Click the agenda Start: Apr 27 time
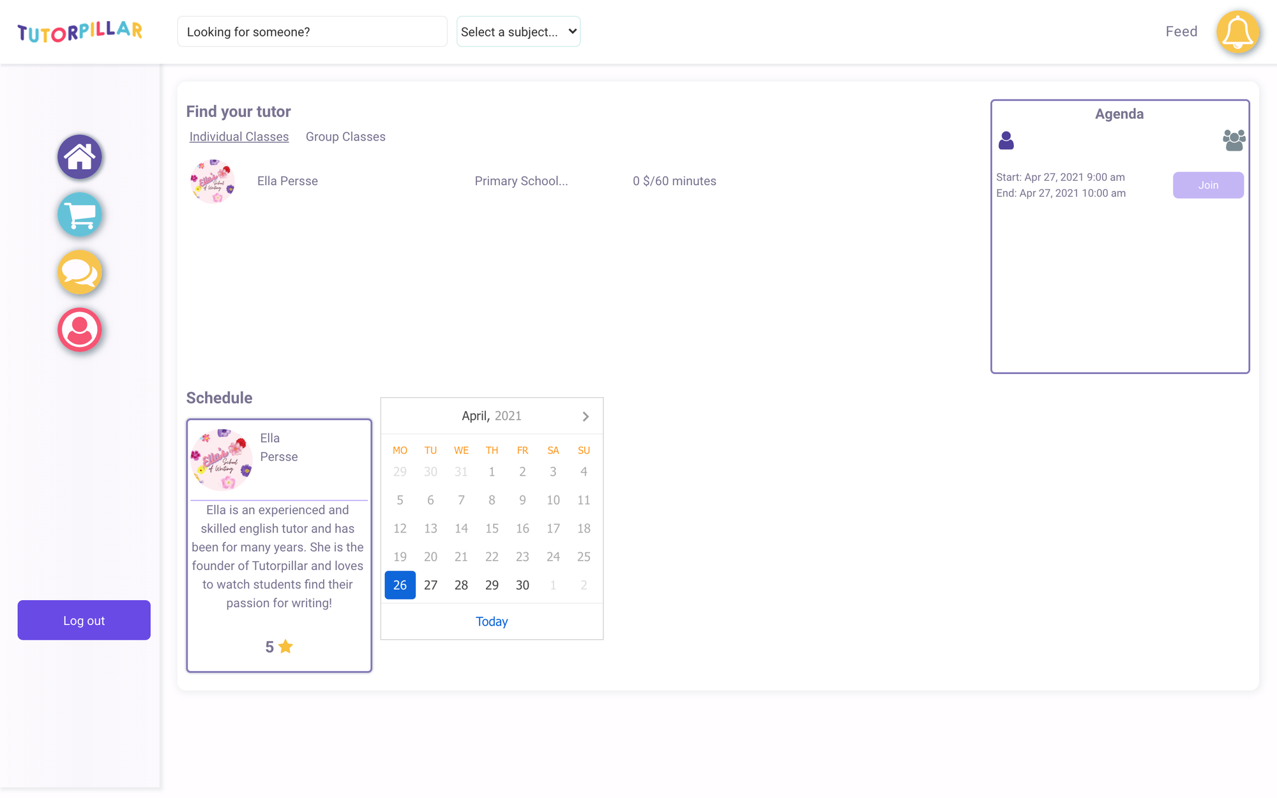Screen dimensions: 1277x798 coord(1061,177)
